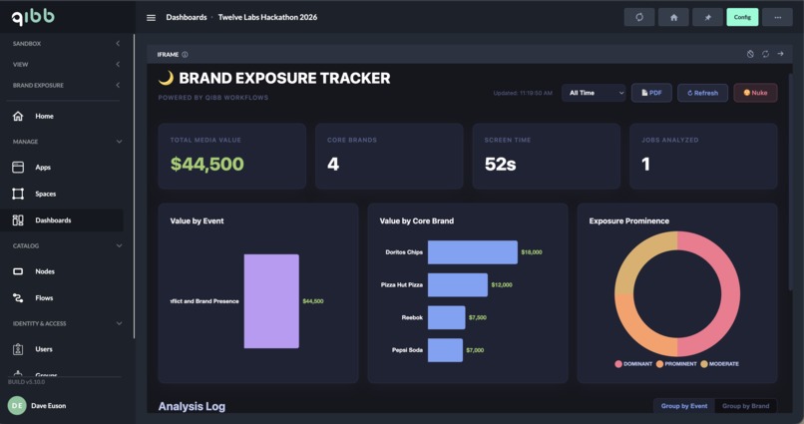804x424 pixels.
Task: Click the DOMINANT legend swatch
Action: tap(618, 364)
